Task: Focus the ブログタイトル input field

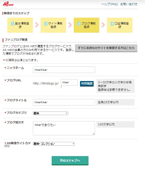Action: pos(64,102)
